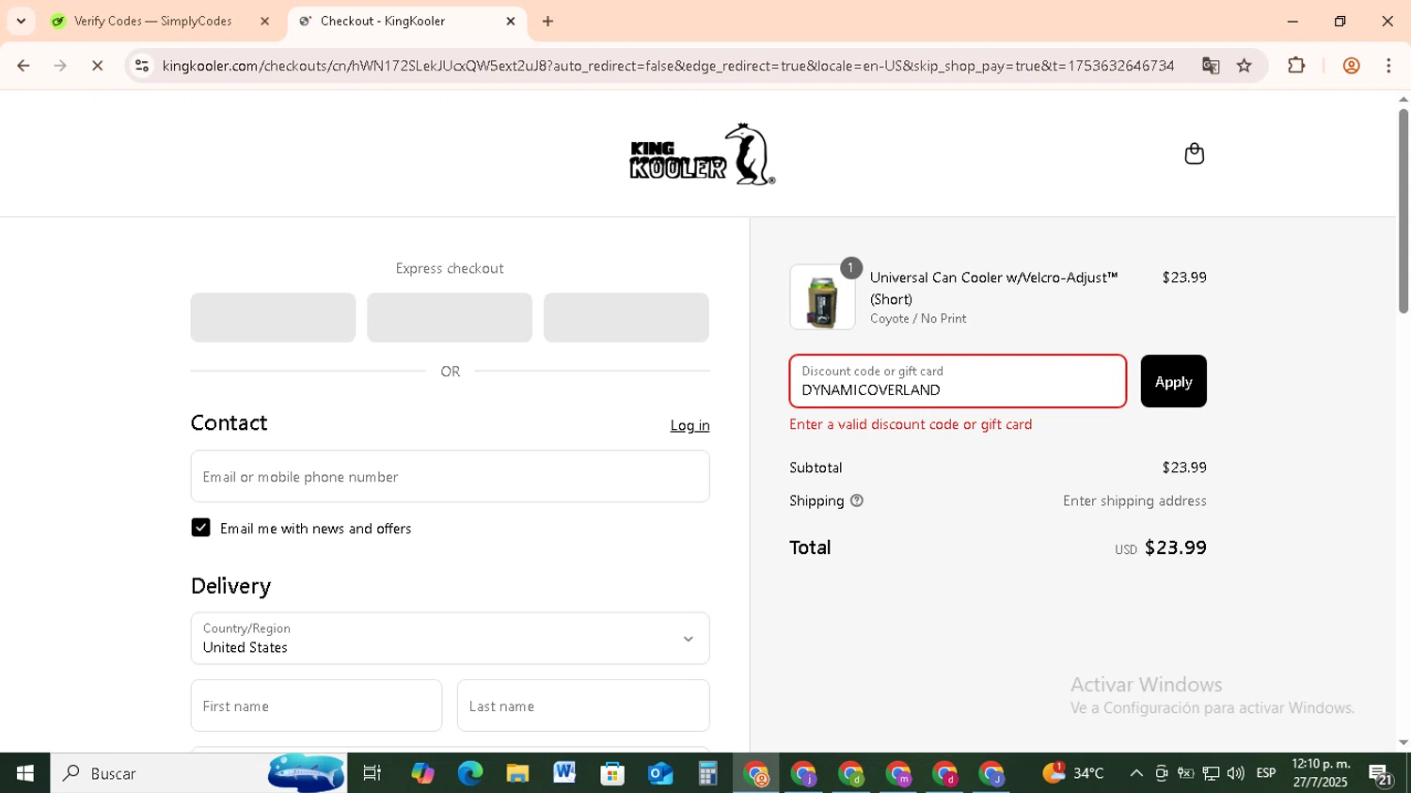Image resolution: width=1411 pixels, height=793 pixels.
Task: Click the Universal Can Cooler product thumbnail
Action: (822, 297)
